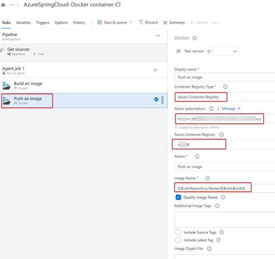Image resolution: width=275 pixels, height=259 pixels.
Task: Show info for Qualify Image Name
Action: point(223,197)
